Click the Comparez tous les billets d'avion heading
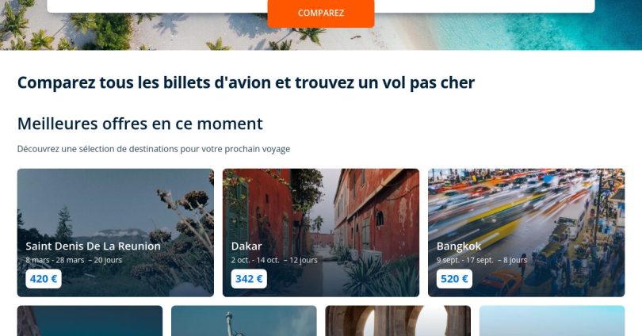Viewport: 642px width, 336px height. 246,82
